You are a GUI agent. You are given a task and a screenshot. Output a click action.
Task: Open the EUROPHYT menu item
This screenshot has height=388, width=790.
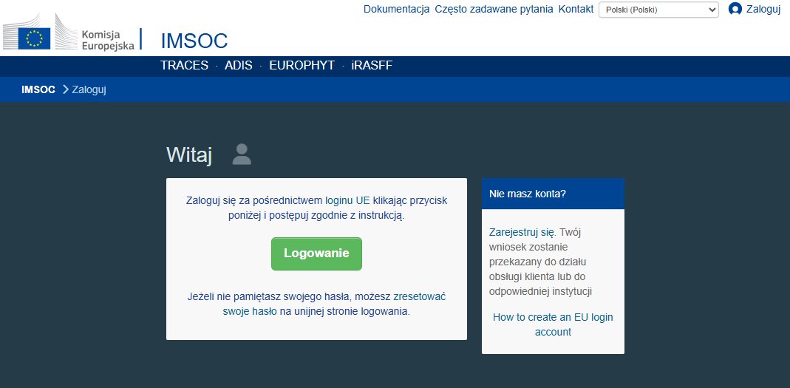point(302,66)
